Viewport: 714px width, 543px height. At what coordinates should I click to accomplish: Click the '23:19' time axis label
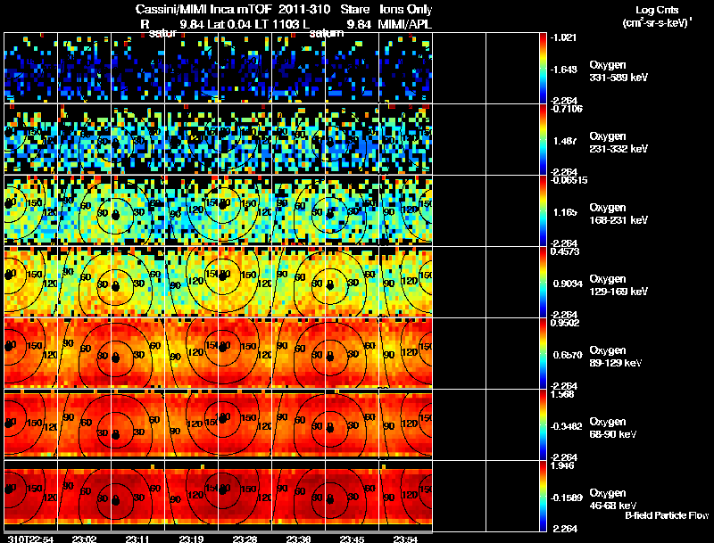tap(191, 539)
